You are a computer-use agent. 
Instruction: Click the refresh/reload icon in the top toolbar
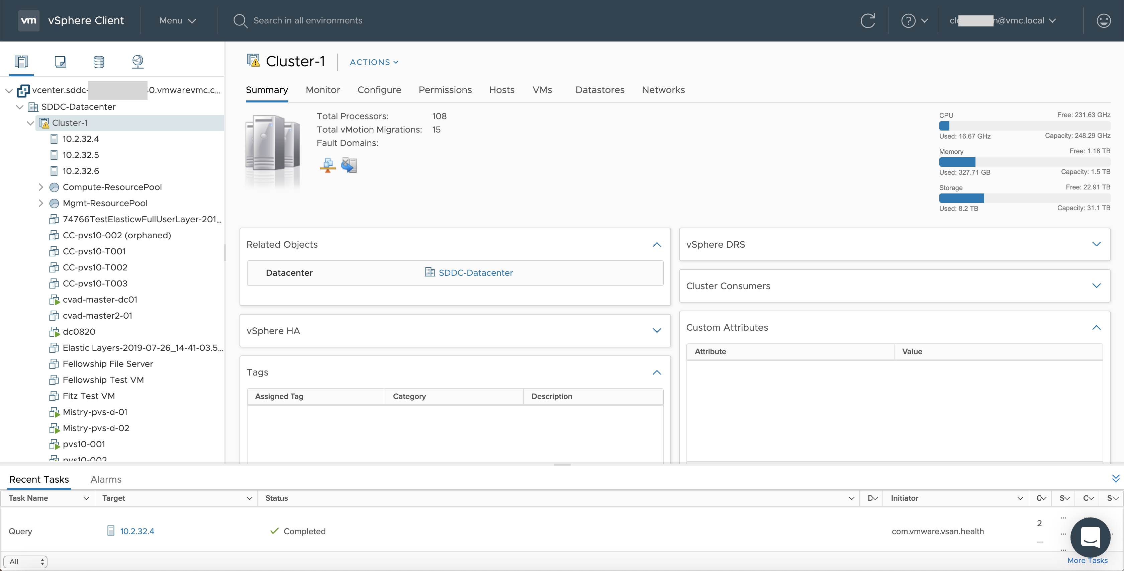[867, 20]
